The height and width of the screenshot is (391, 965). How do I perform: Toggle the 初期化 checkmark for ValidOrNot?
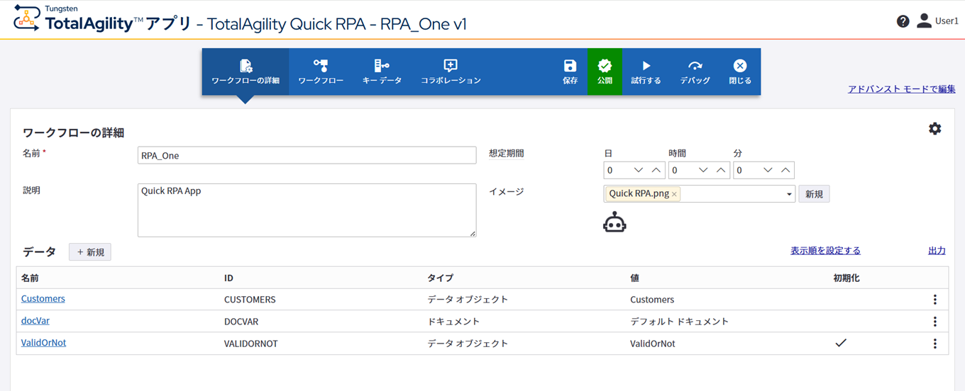click(841, 343)
